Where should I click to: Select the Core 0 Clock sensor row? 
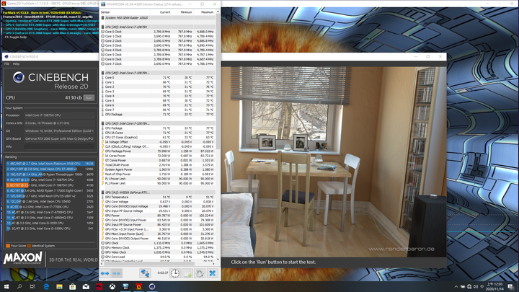tap(158, 32)
